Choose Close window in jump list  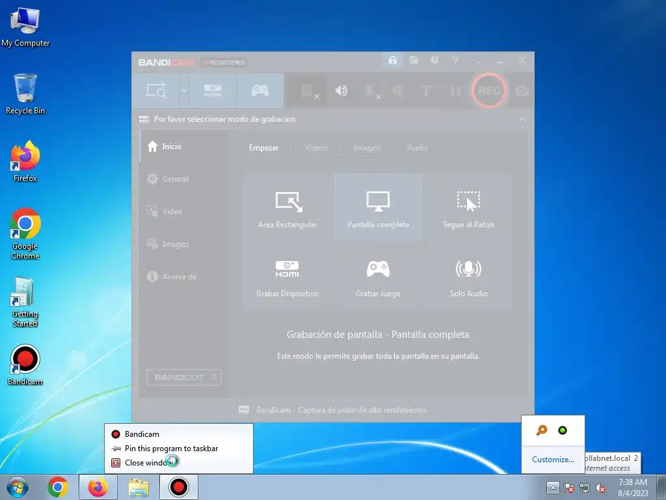pyautogui.click(x=178, y=463)
